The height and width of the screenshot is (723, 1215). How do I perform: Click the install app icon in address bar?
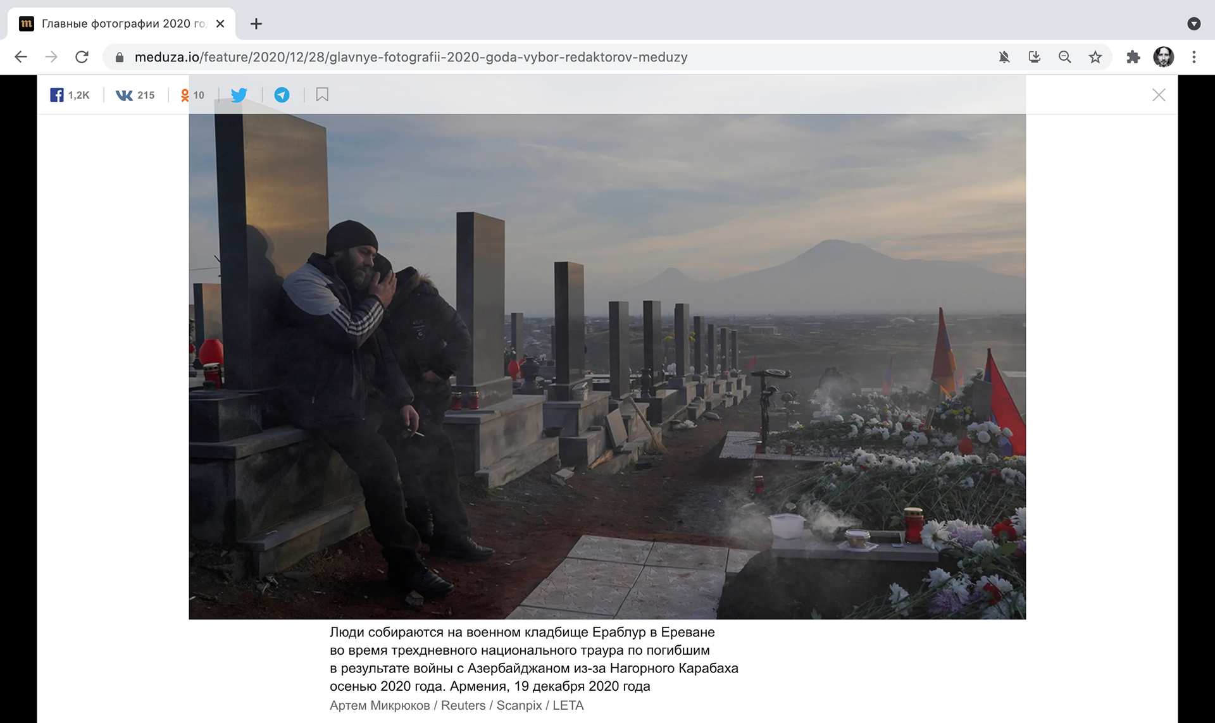point(1035,57)
